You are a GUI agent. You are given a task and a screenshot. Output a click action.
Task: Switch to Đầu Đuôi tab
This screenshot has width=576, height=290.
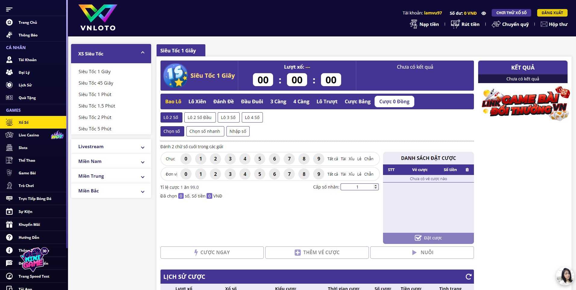(x=252, y=101)
